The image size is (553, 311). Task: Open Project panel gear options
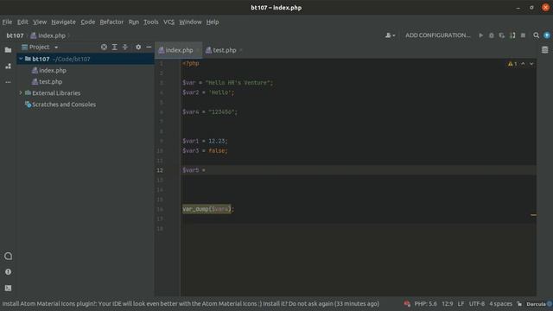point(138,47)
